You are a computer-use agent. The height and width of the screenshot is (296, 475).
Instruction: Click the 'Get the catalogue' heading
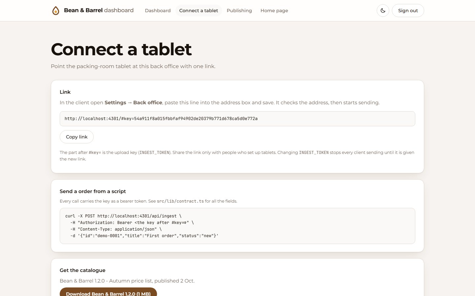coord(82,270)
